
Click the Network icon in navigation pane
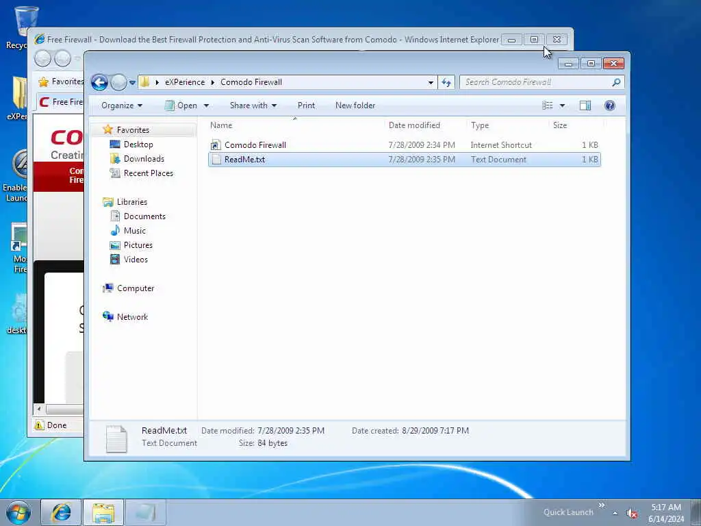click(107, 316)
